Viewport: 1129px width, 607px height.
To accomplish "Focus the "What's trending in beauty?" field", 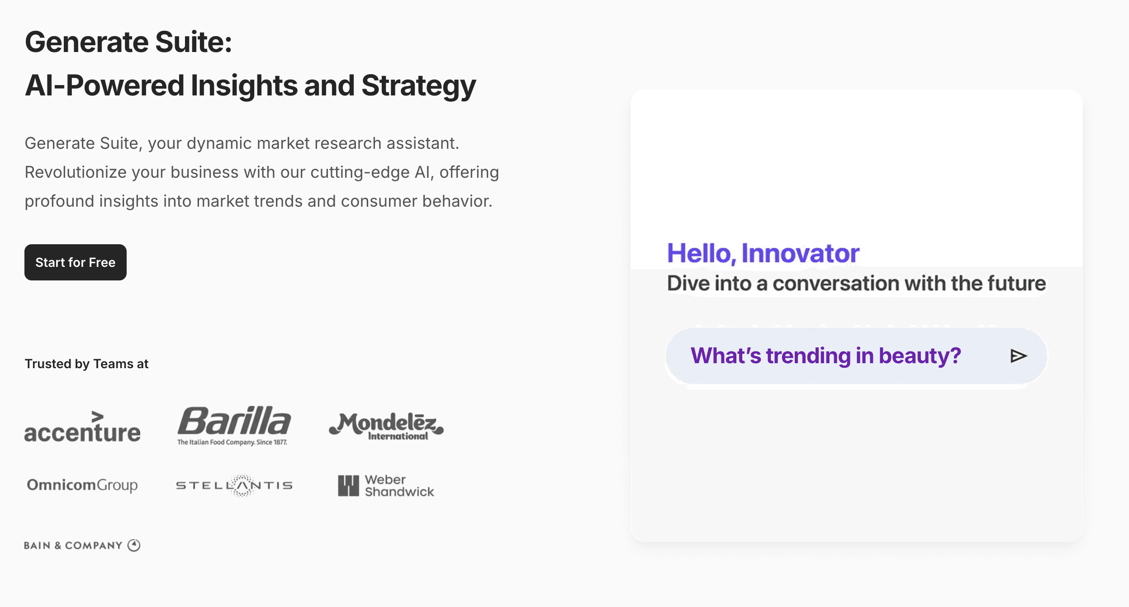I will click(x=825, y=356).
